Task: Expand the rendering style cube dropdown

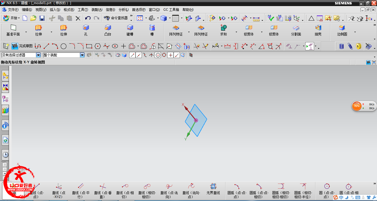Action: click(169, 18)
